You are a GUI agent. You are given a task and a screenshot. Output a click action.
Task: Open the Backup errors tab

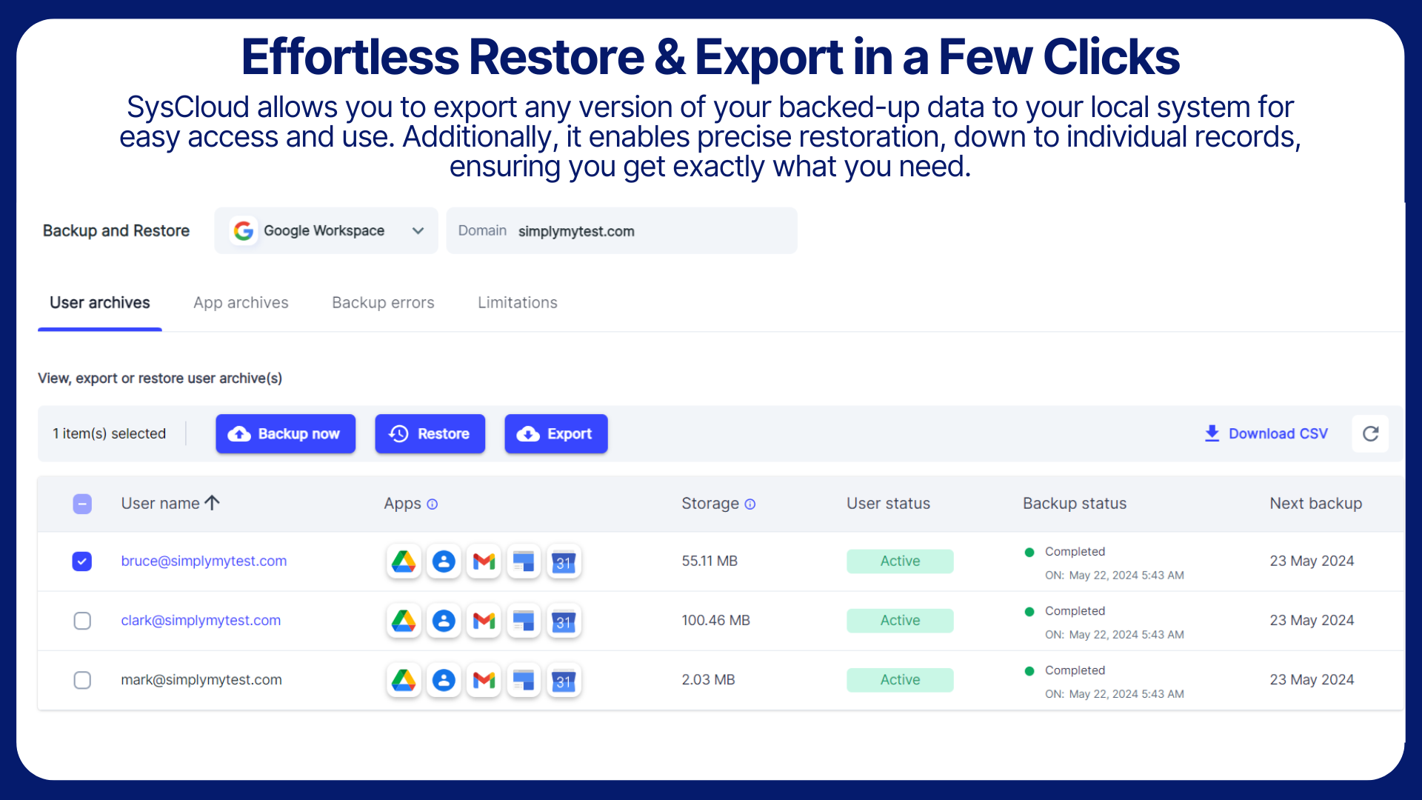click(x=382, y=302)
